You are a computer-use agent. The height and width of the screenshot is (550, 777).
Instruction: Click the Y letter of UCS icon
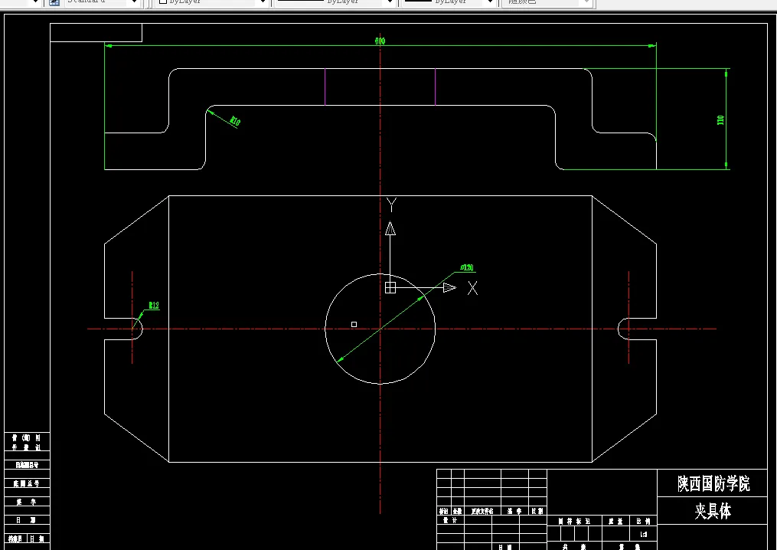click(x=391, y=205)
